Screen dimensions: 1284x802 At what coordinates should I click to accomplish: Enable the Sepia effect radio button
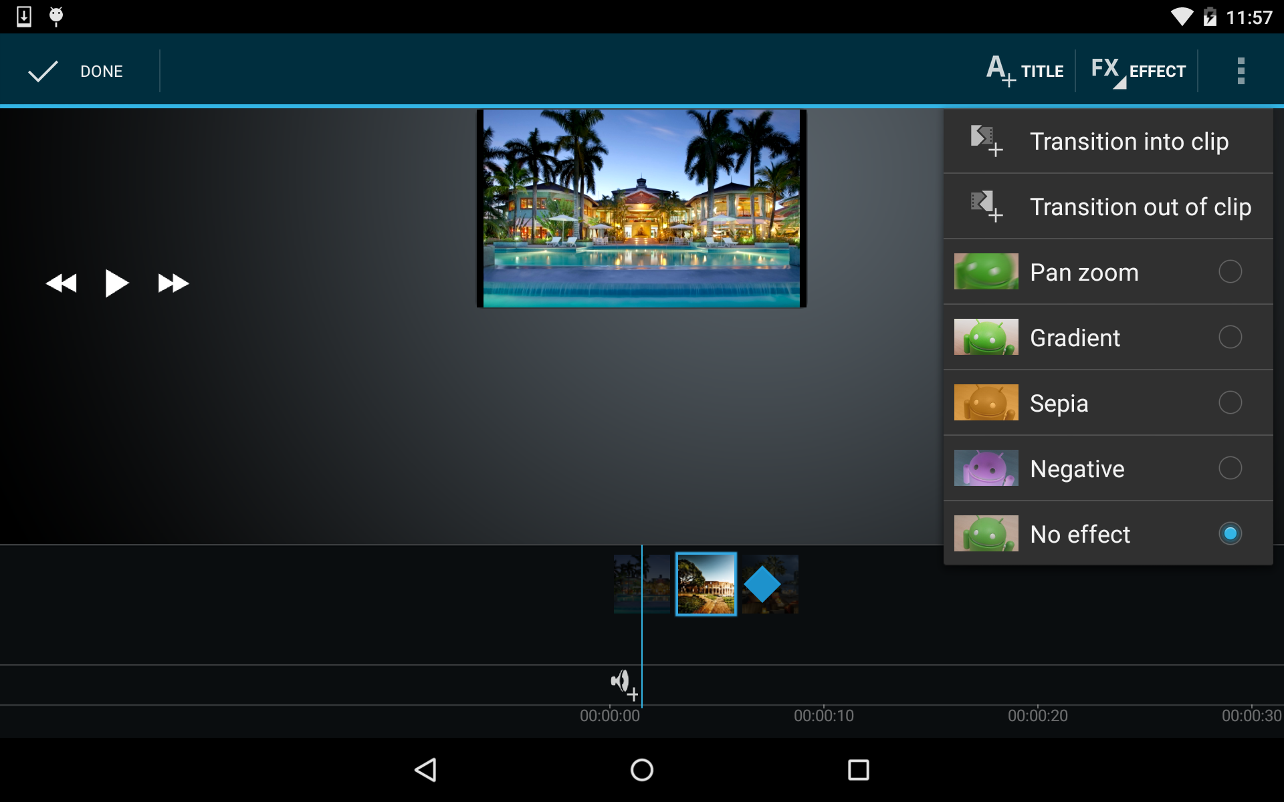[1229, 403]
